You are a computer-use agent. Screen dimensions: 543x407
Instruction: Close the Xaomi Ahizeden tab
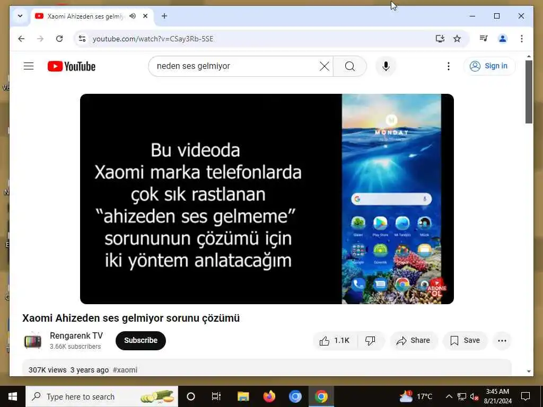(x=145, y=16)
